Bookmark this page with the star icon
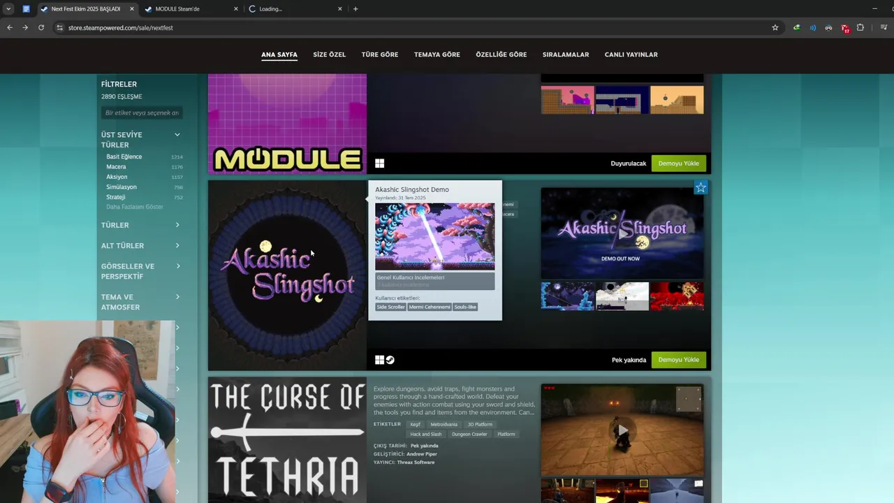 tap(775, 27)
